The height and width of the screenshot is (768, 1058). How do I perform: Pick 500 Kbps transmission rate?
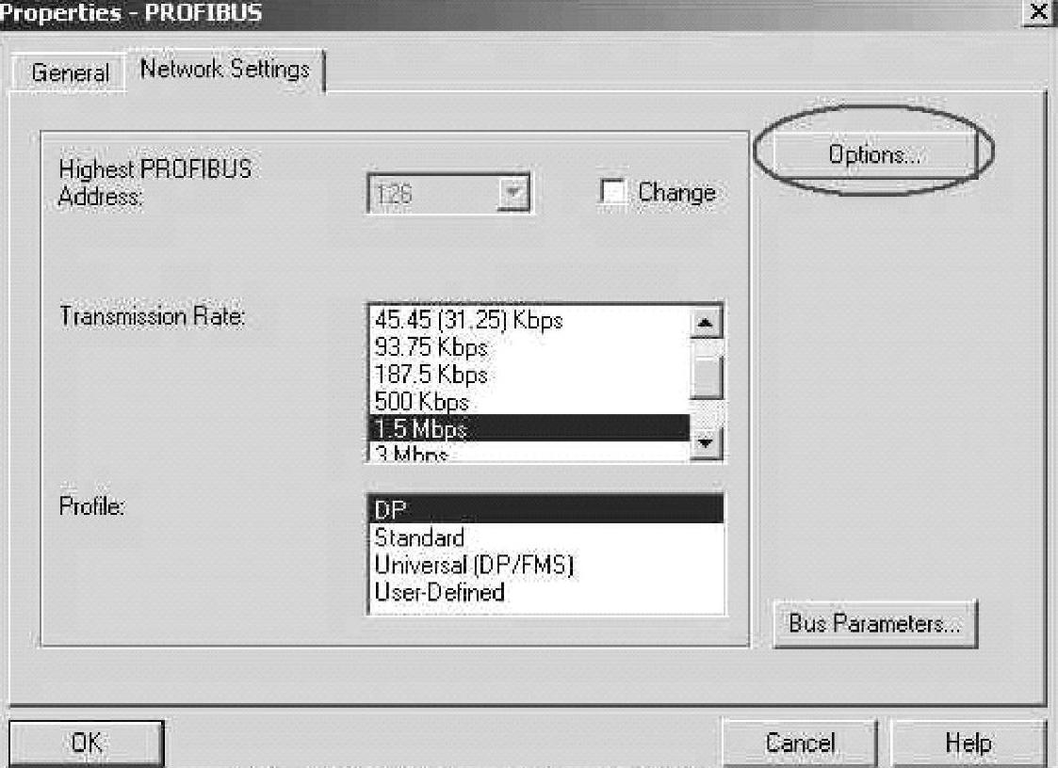[x=529, y=401]
